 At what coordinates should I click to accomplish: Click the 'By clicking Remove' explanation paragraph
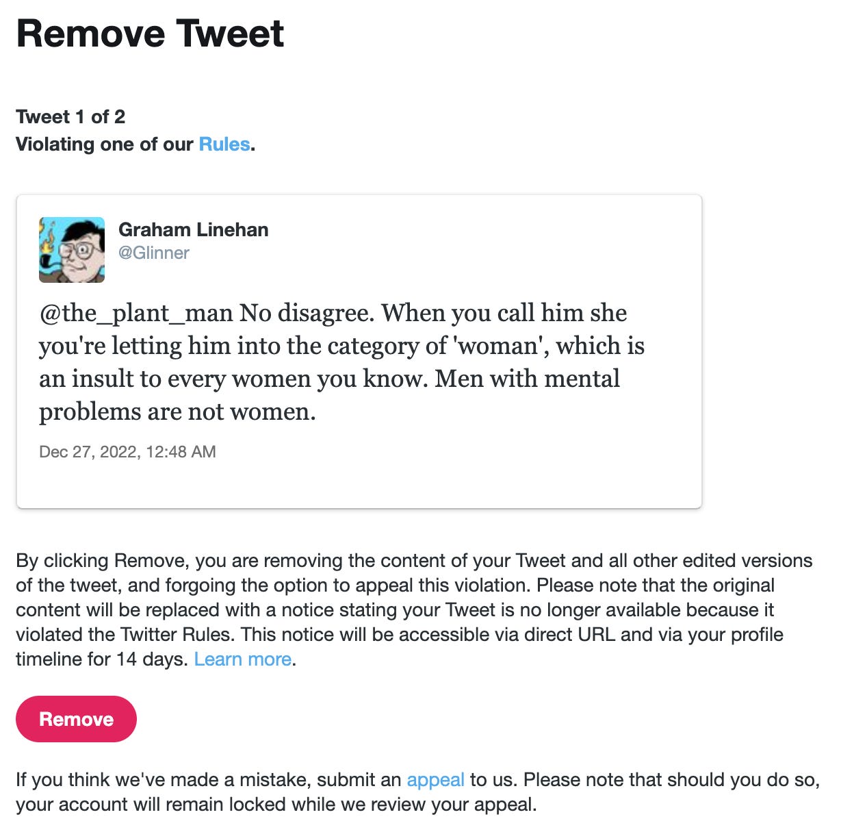tap(414, 610)
